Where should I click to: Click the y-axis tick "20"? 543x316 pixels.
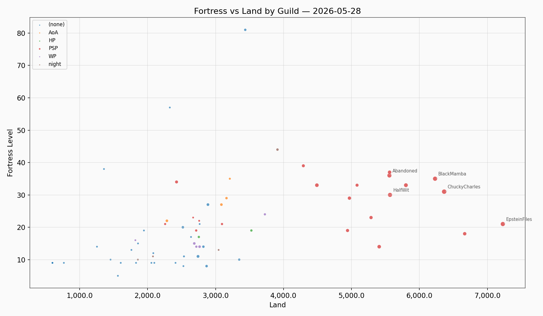(21, 227)
